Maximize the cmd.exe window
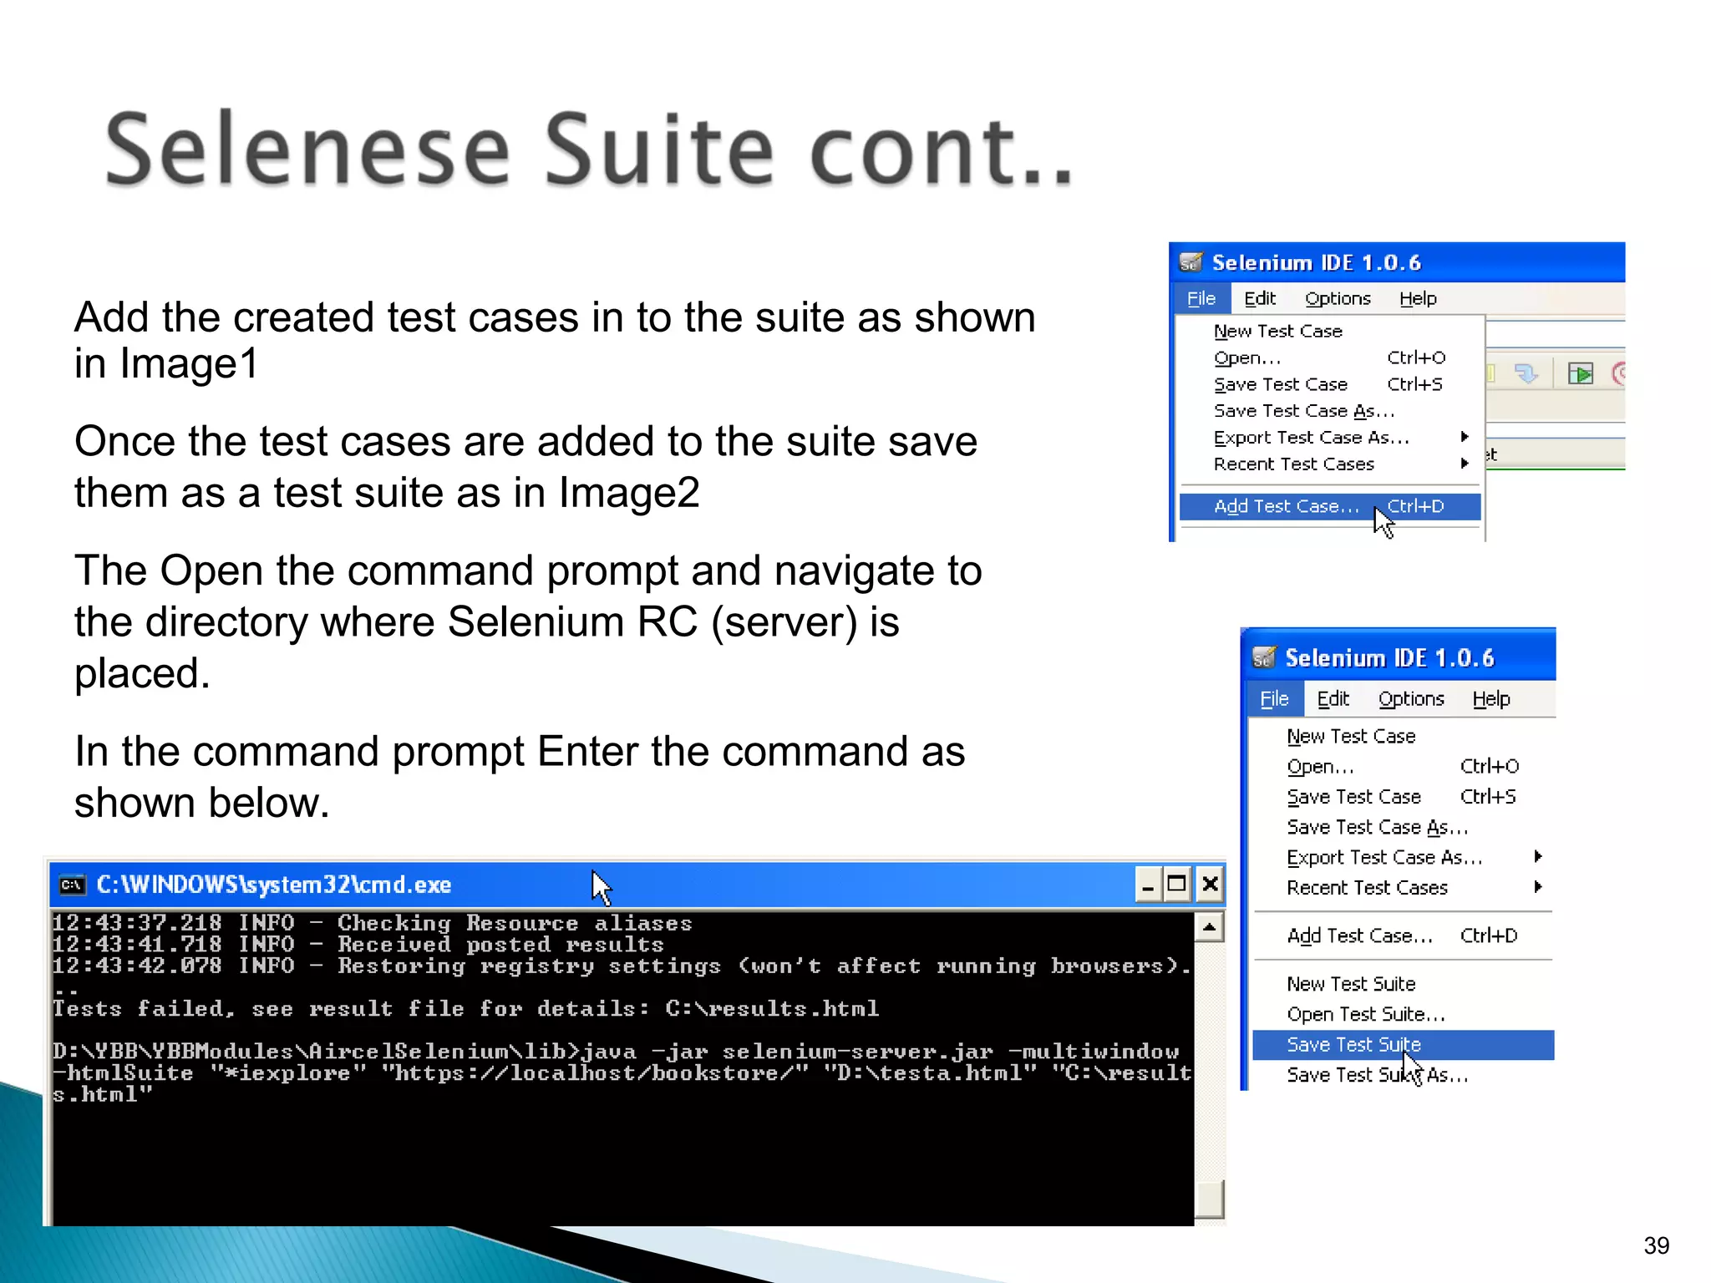 (1177, 885)
